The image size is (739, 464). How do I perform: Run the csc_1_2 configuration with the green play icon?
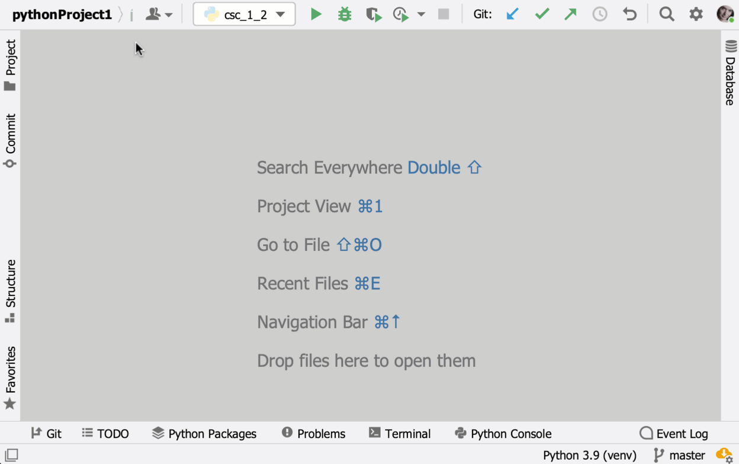[x=316, y=14]
